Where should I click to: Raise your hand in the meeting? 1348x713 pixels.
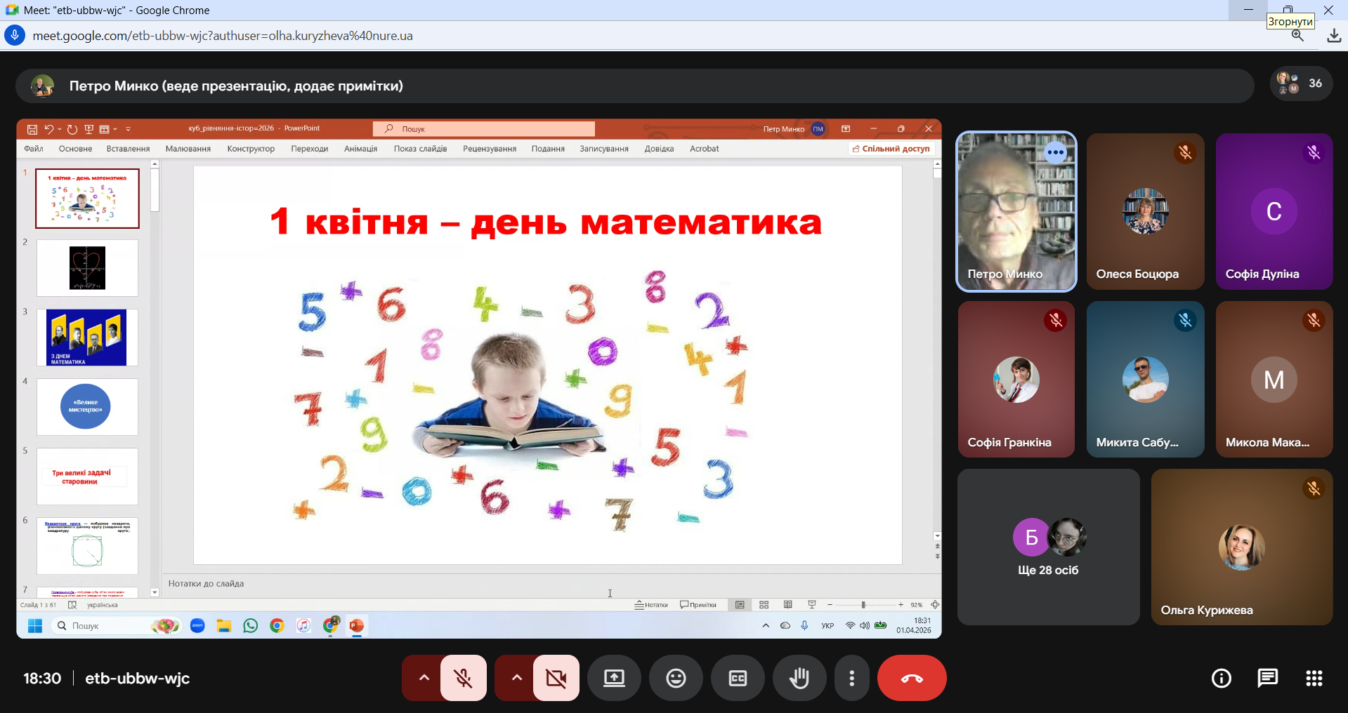coord(799,678)
